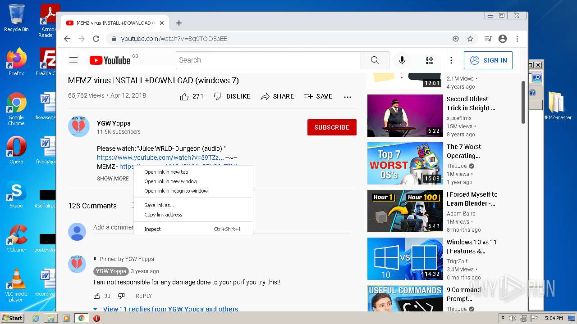577x324 pixels.
Task: Bookmark this page with the star icon
Action: pyautogui.click(x=470, y=39)
